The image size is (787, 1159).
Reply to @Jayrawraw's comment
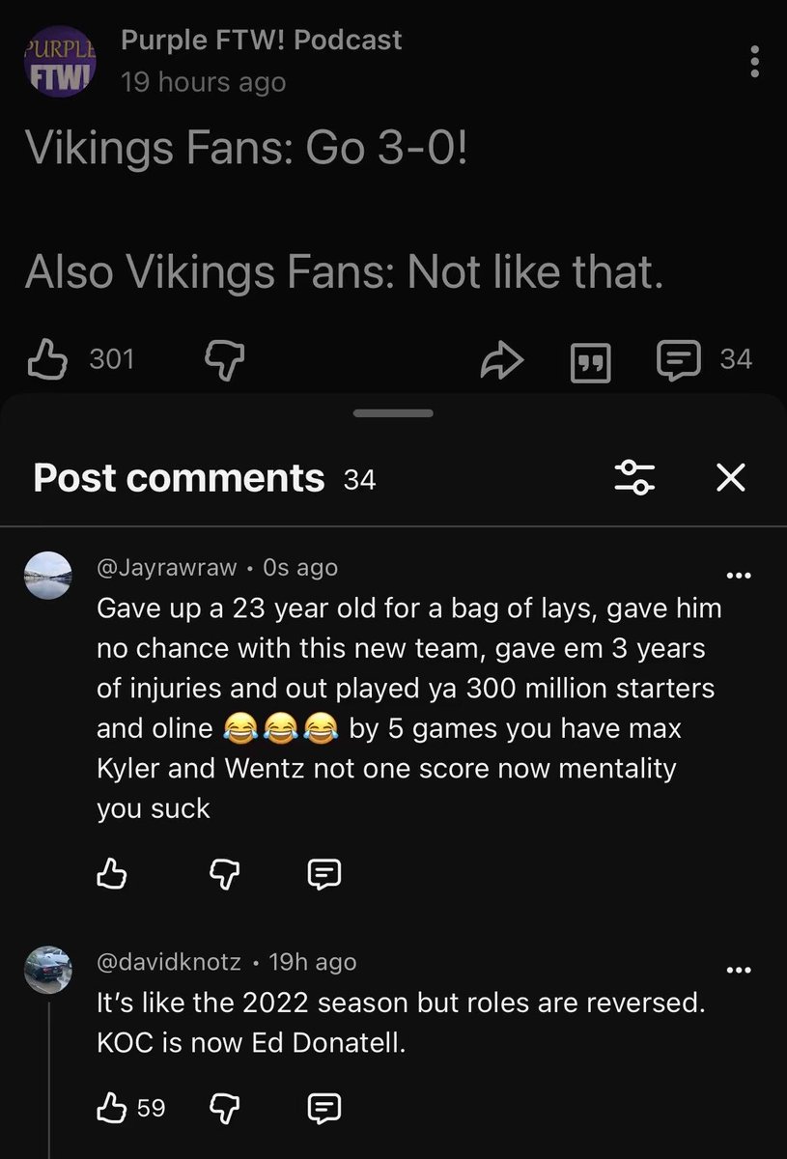323,874
